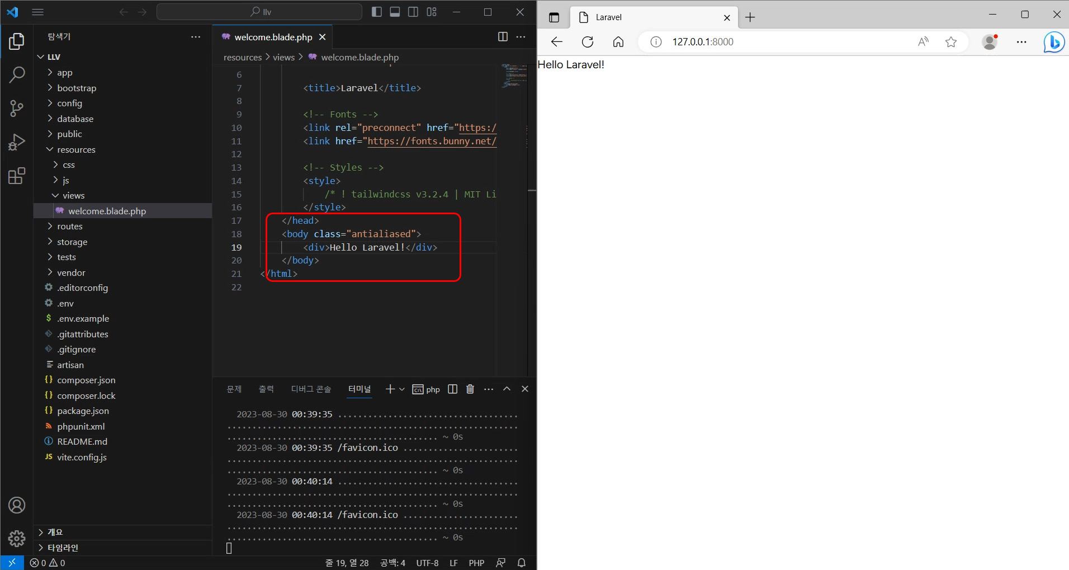Open the VS Code Explorer view icon

tap(17, 41)
